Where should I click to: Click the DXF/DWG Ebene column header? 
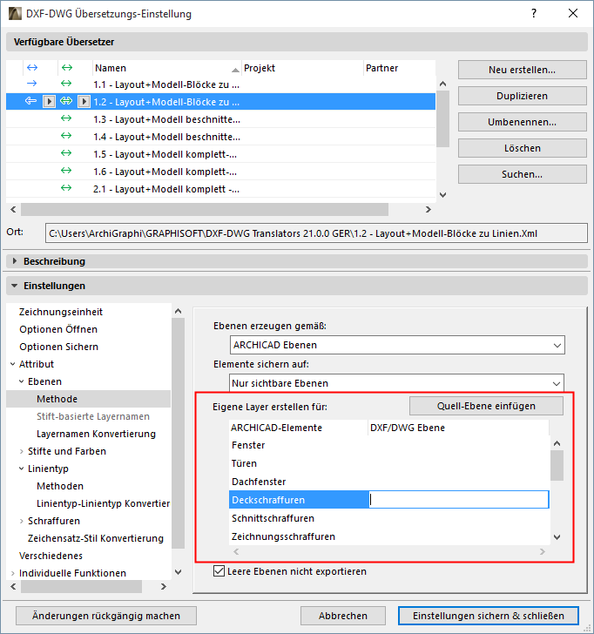pyautogui.click(x=458, y=428)
